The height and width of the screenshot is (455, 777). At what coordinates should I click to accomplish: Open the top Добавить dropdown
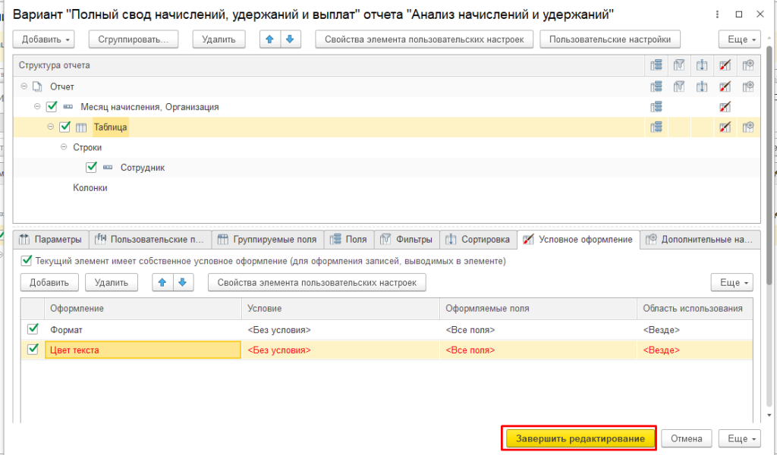tap(47, 39)
